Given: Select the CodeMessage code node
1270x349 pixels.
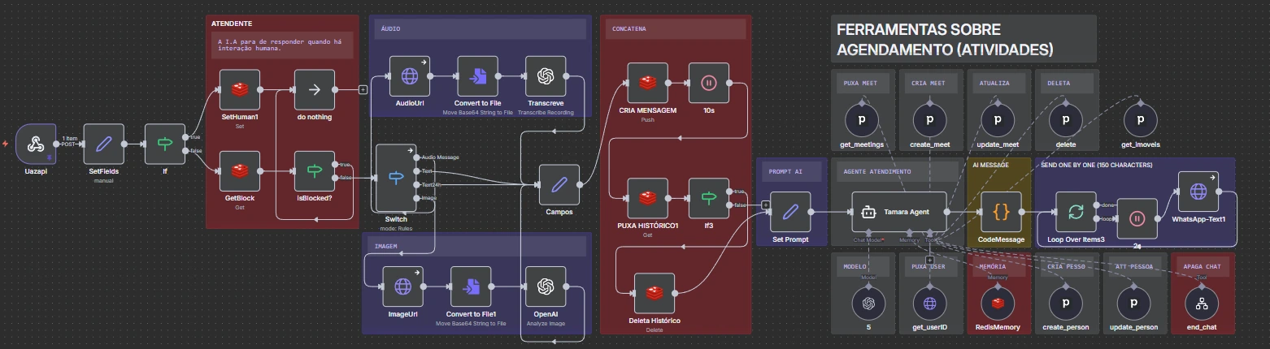Looking at the screenshot, I should 1001,212.
